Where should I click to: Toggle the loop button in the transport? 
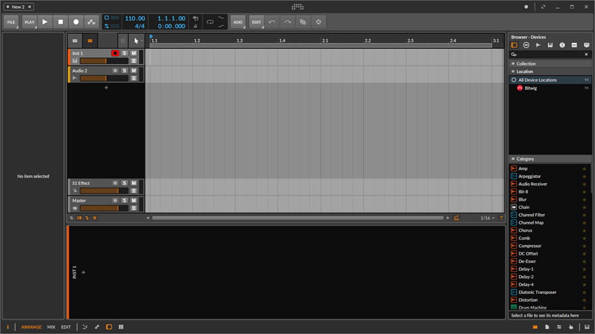coord(210,22)
